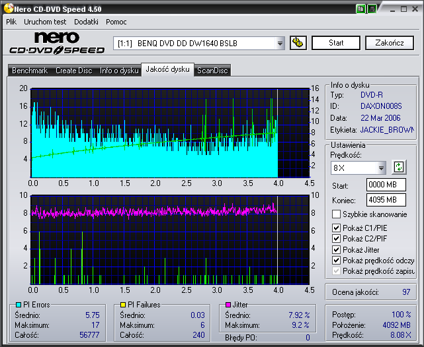Click the PI Errors total 56777
This screenshot has height=347, width=424.
[89, 335]
